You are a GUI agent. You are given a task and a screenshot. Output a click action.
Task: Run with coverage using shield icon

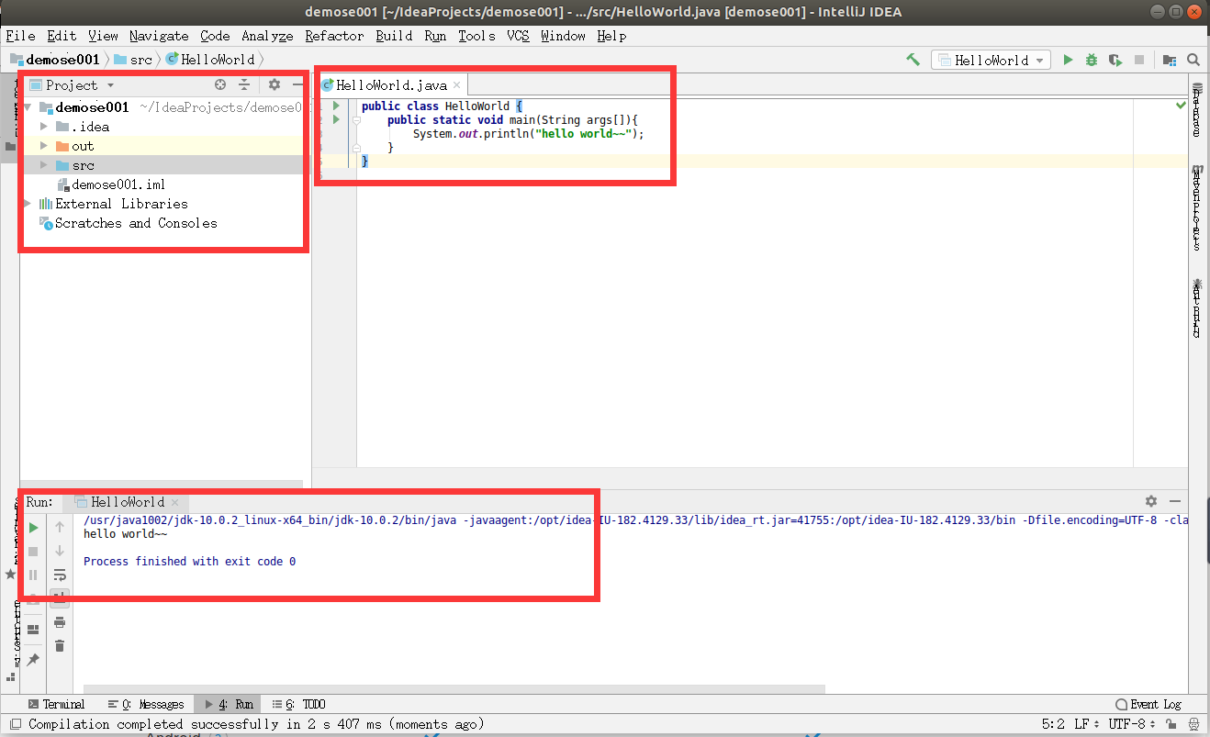click(x=1115, y=60)
